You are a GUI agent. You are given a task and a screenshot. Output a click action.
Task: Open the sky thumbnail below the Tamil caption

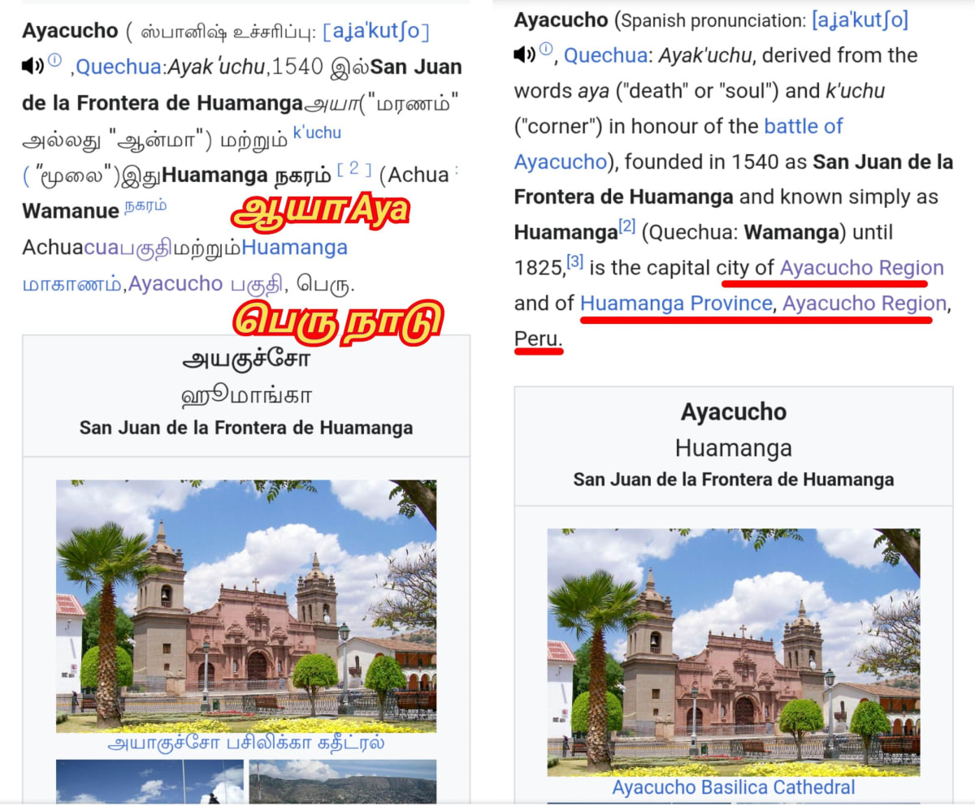[149, 782]
